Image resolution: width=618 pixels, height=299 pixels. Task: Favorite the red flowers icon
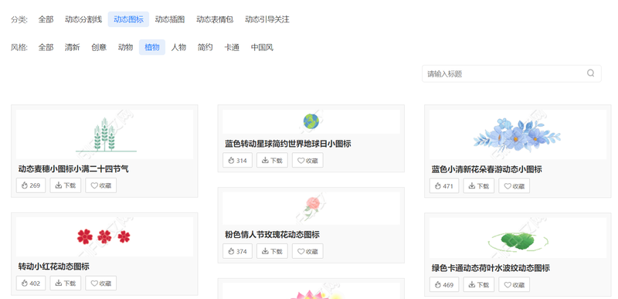click(101, 284)
